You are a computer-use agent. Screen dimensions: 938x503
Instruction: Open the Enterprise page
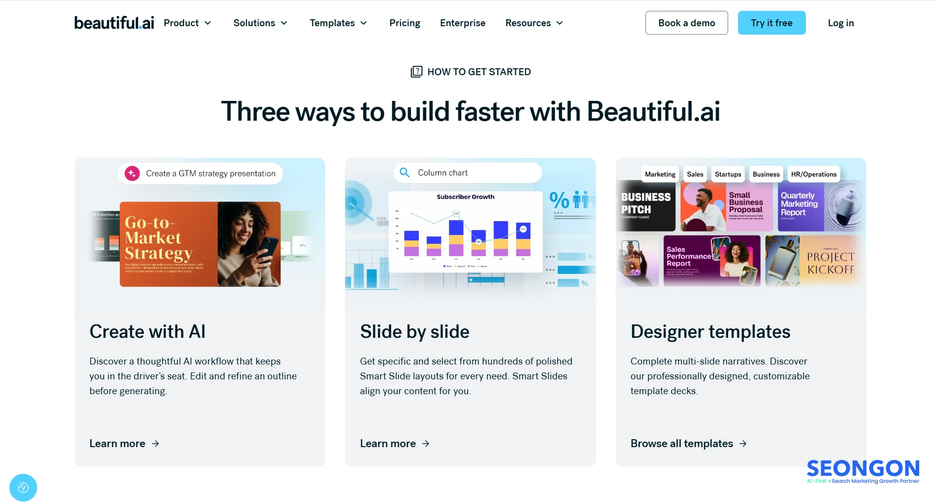pyautogui.click(x=462, y=23)
